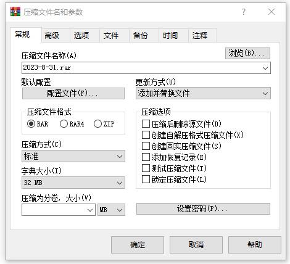Image resolution: width=290 pixels, height=264 pixels.
Task: Click the 浏览 button
Action: point(247,54)
